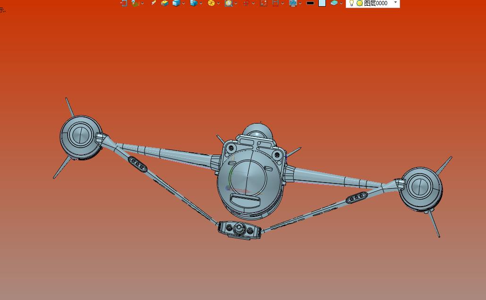Expand arrow beside cube with document icon

coord(201,3)
